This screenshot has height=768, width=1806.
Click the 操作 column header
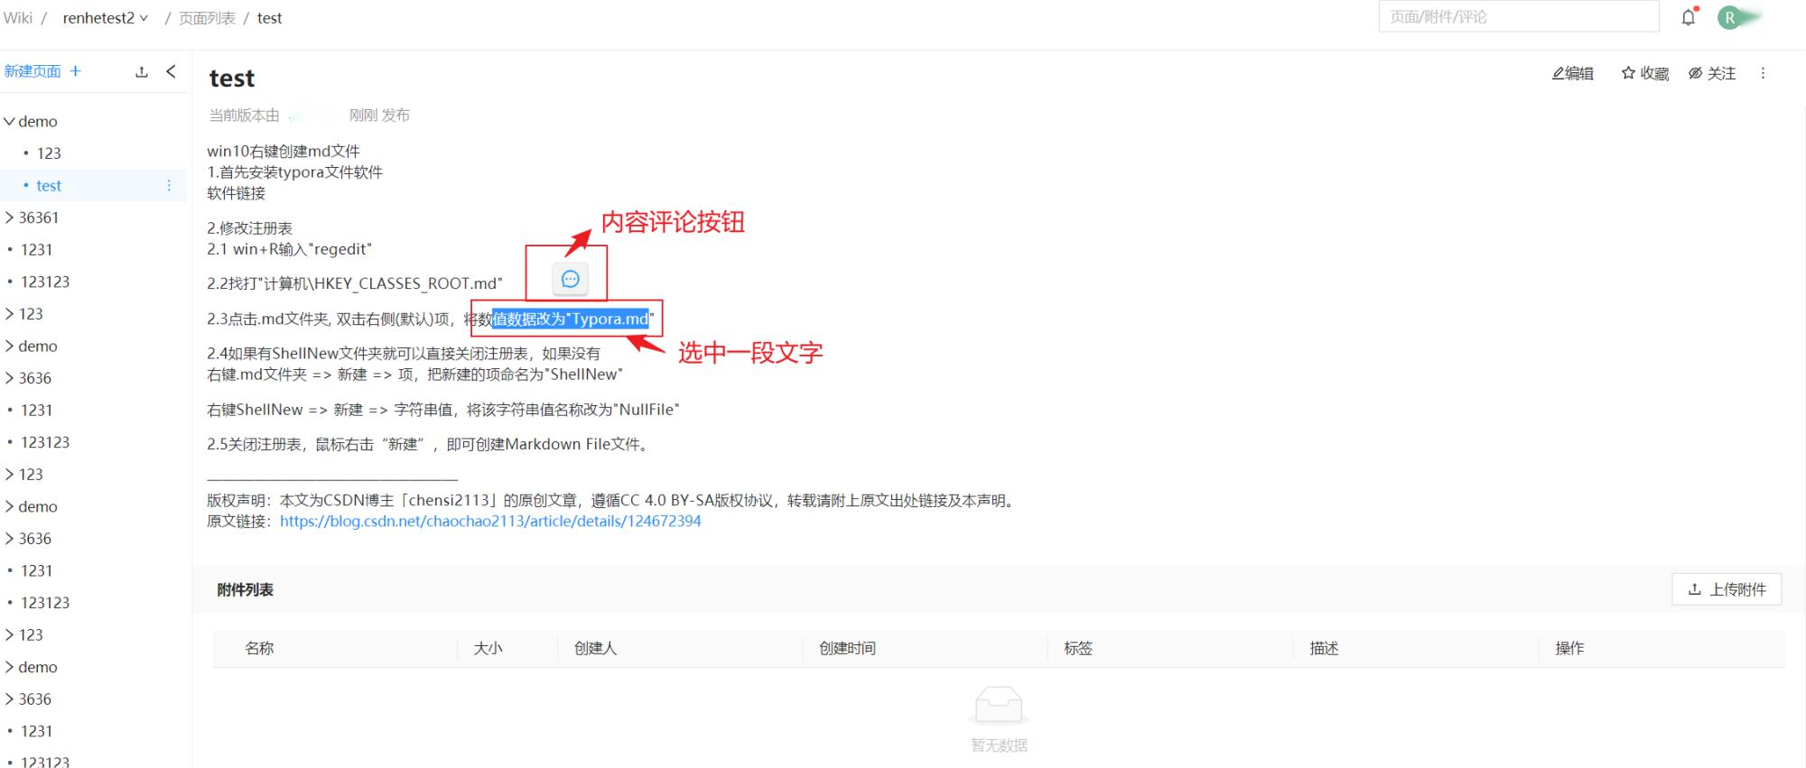tap(1569, 648)
